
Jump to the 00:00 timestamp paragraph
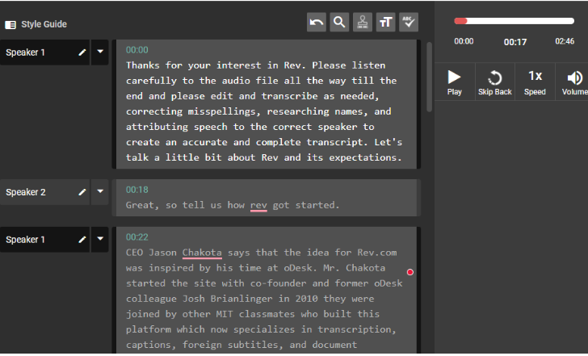[x=136, y=50]
